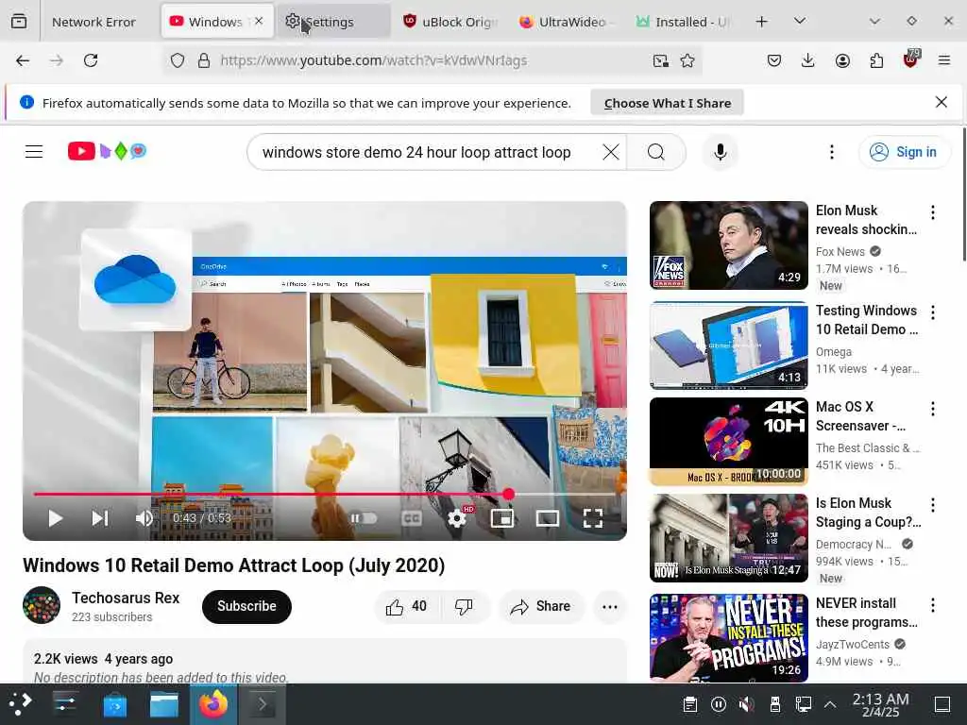Open video player settings gear

pos(457,518)
